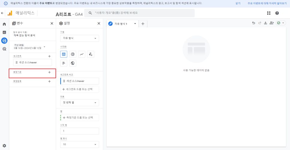
Task: Close the 변수 panel
Action: [x=52, y=23]
